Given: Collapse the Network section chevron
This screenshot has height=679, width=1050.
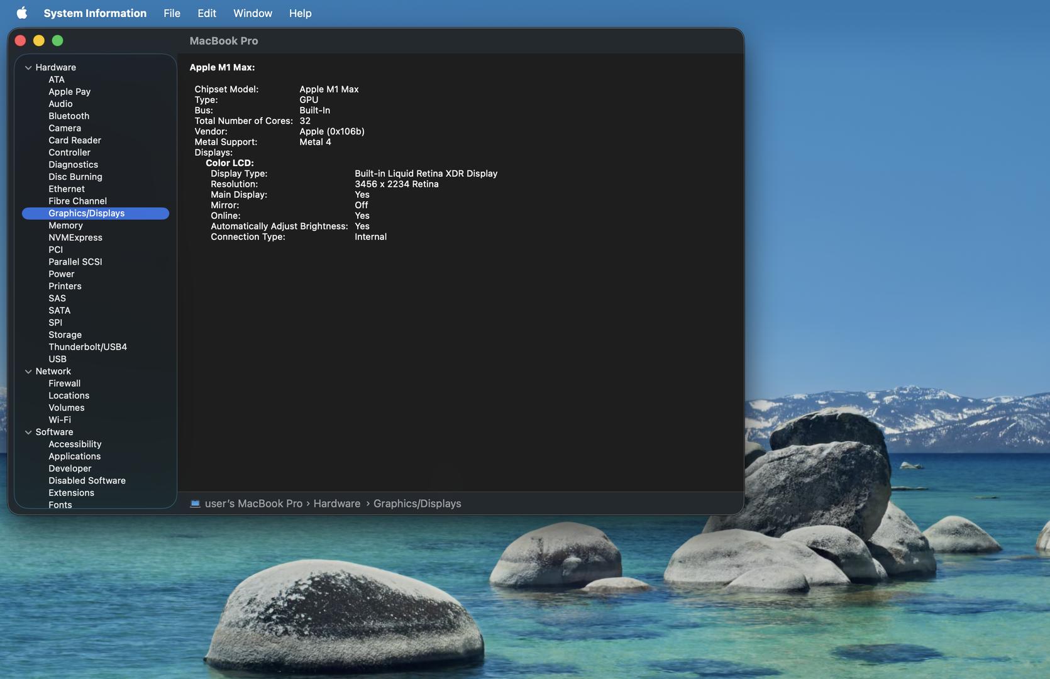Looking at the screenshot, I should click(28, 372).
